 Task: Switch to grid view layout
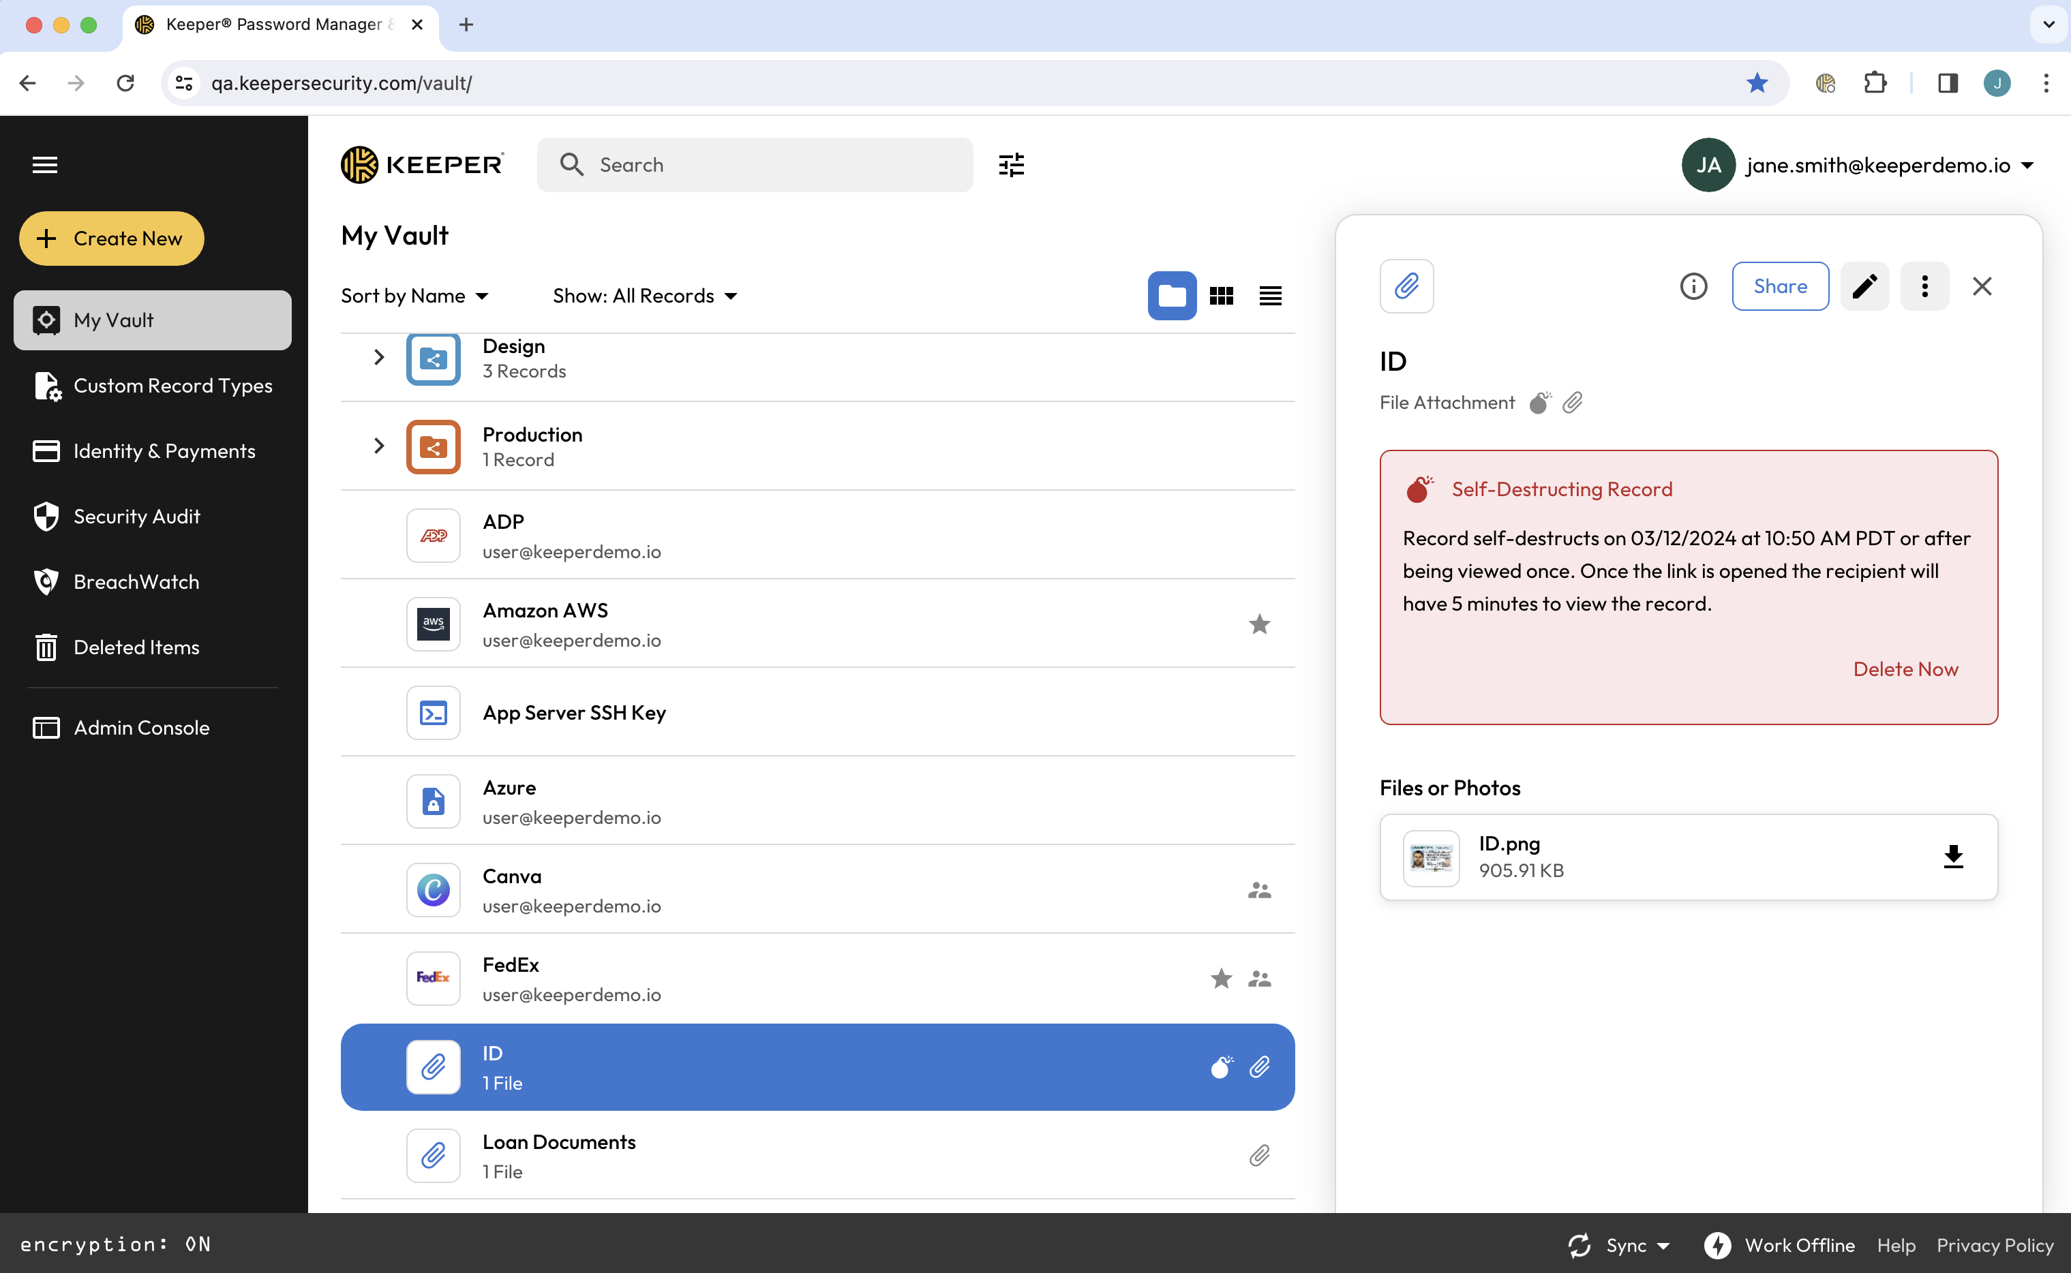[x=1220, y=296]
